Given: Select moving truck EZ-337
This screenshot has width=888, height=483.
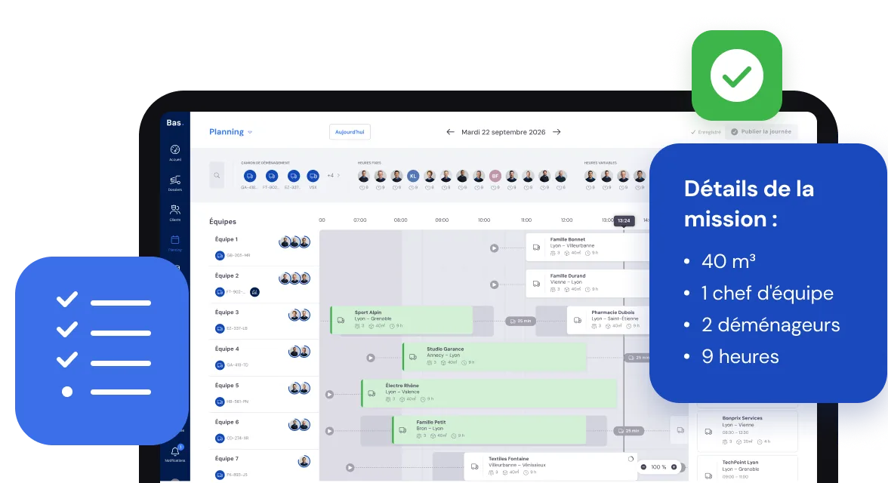Looking at the screenshot, I should point(293,176).
